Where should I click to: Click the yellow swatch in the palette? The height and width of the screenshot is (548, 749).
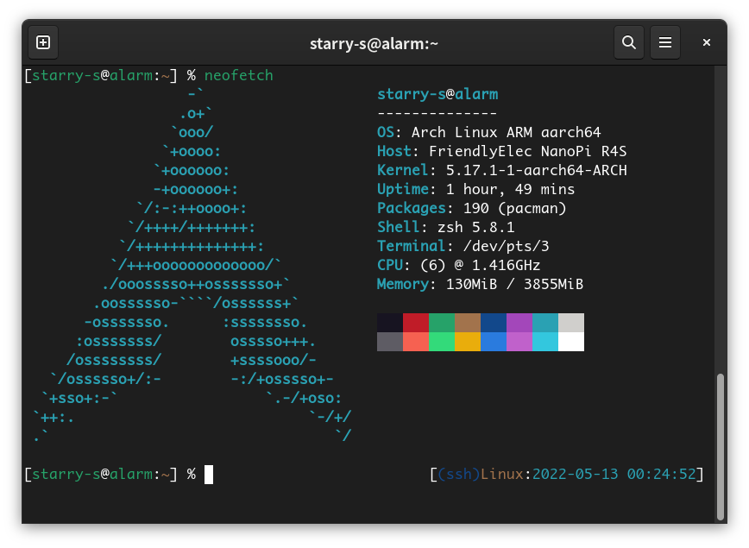pyautogui.click(x=468, y=342)
